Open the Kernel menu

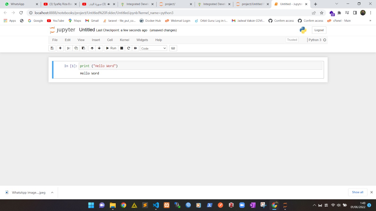pyautogui.click(x=125, y=40)
